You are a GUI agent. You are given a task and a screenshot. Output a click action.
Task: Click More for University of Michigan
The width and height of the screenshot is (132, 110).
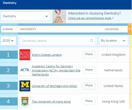pyautogui.click(x=89, y=86)
